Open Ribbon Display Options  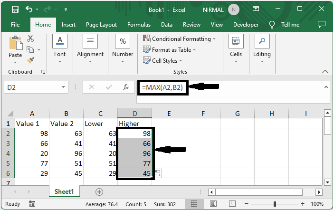coord(256,9)
